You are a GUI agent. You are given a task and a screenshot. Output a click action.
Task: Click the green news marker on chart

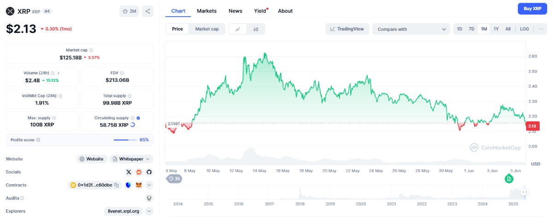(509, 179)
